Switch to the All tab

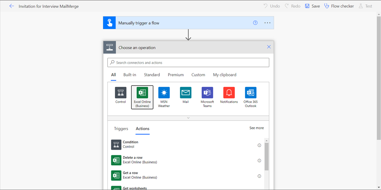(x=113, y=75)
